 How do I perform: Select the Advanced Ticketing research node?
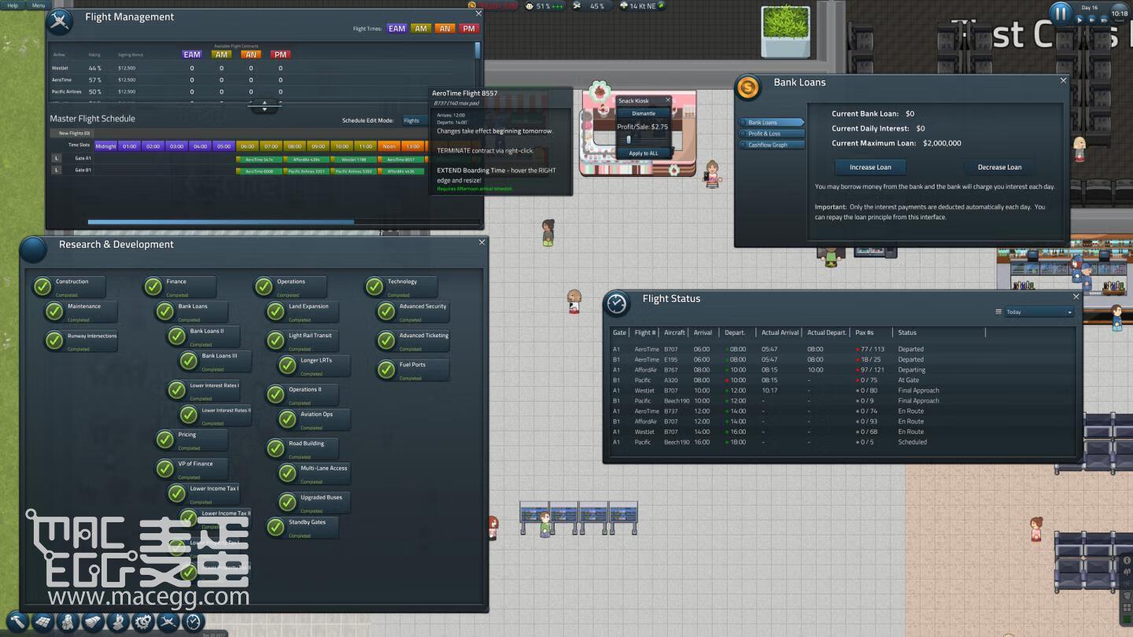pos(413,341)
